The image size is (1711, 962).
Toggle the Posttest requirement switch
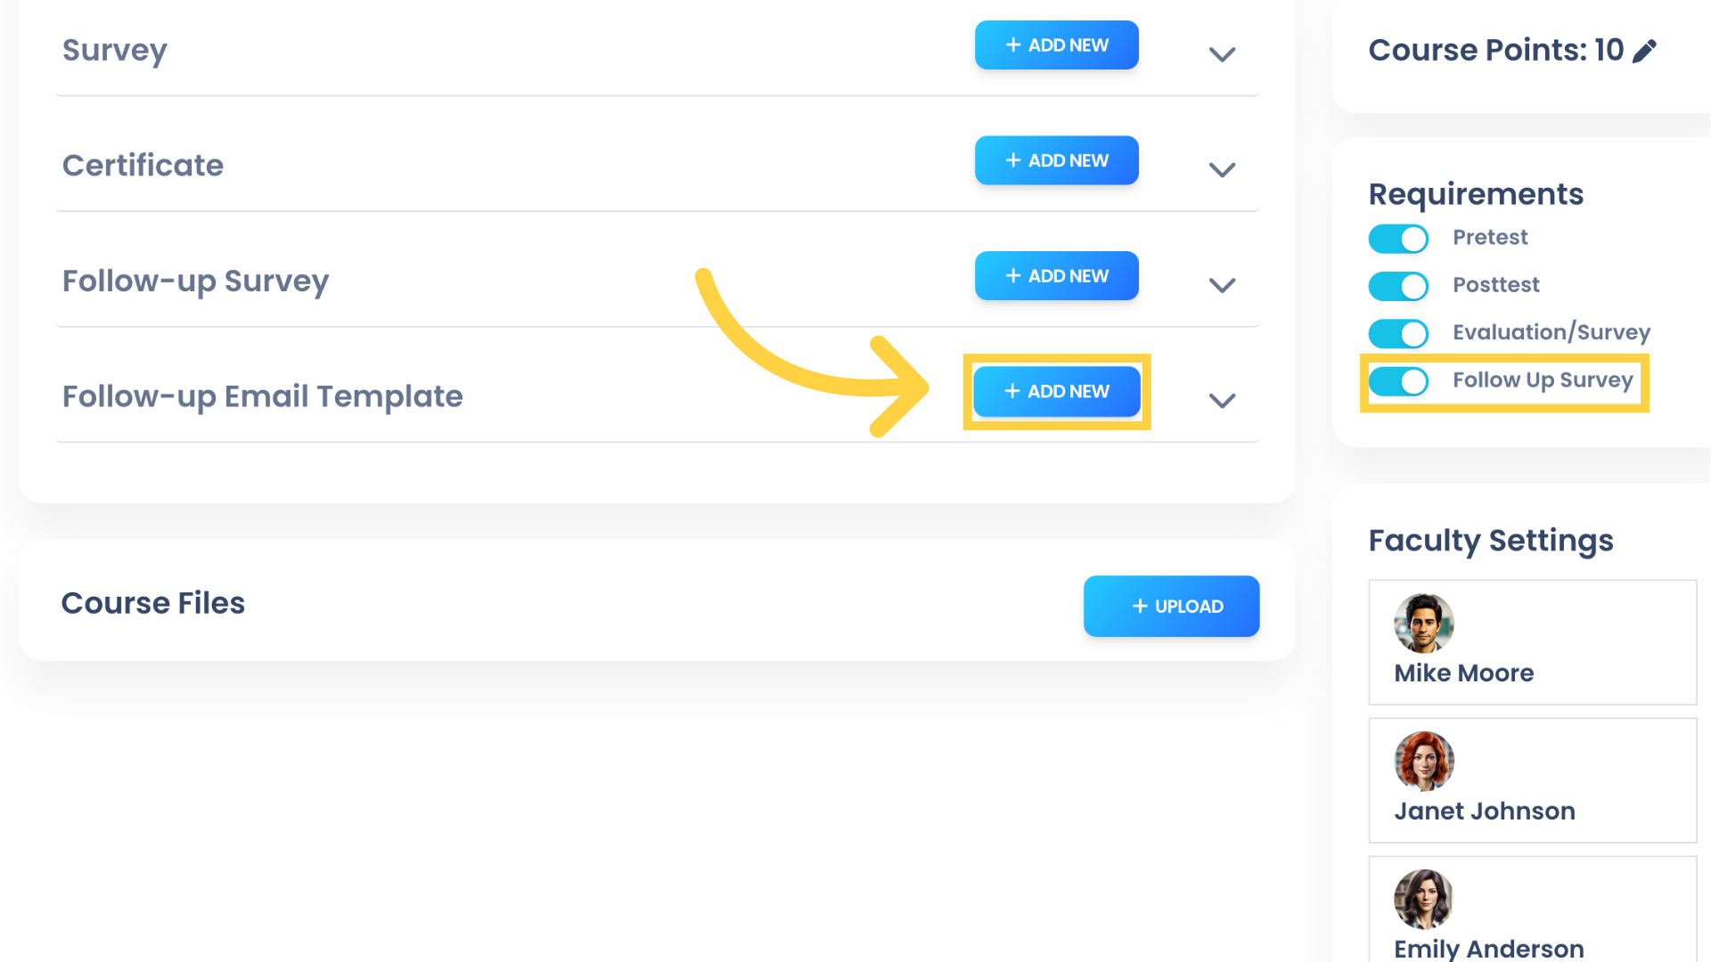[1400, 284]
